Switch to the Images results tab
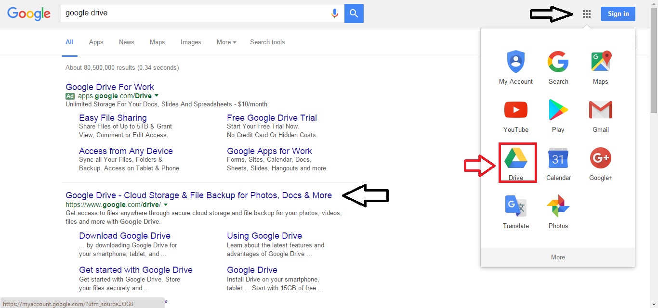The height and width of the screenshot is (308, 658). pos(191,42)
